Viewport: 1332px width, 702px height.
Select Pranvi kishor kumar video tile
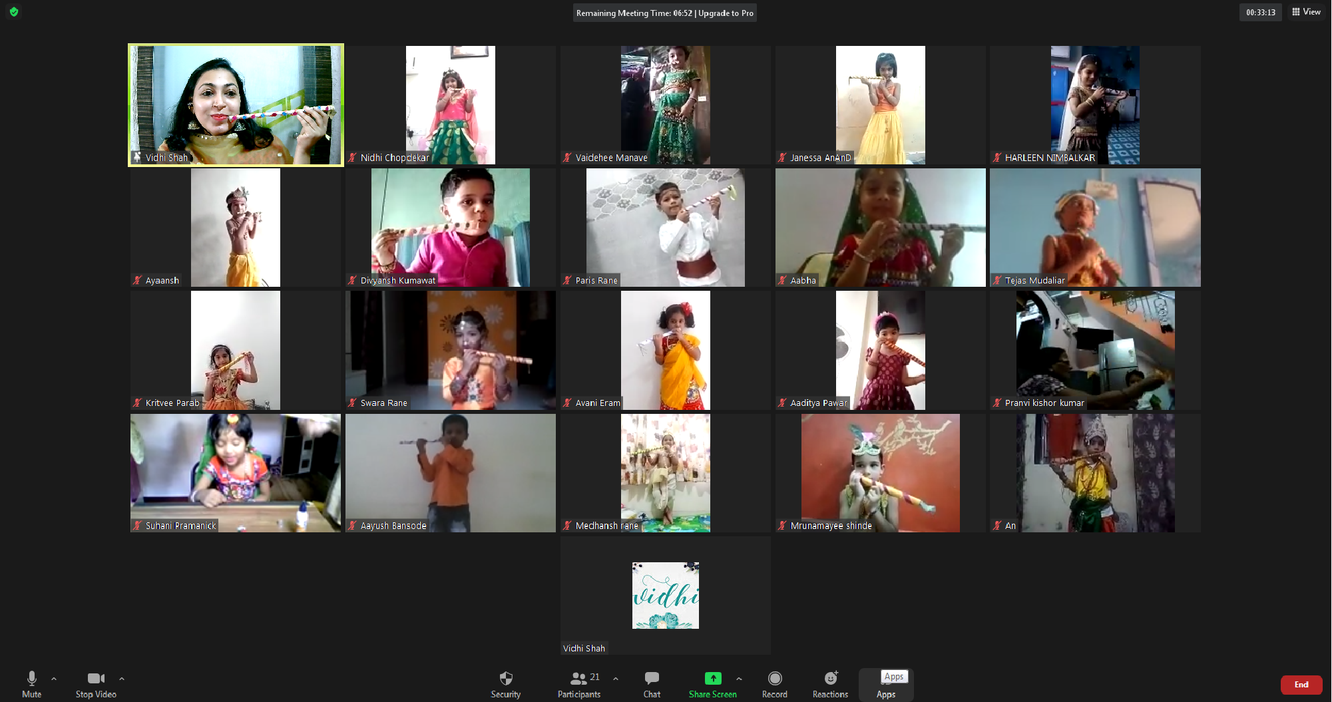pyautogui.click(x=1095, y=350)
